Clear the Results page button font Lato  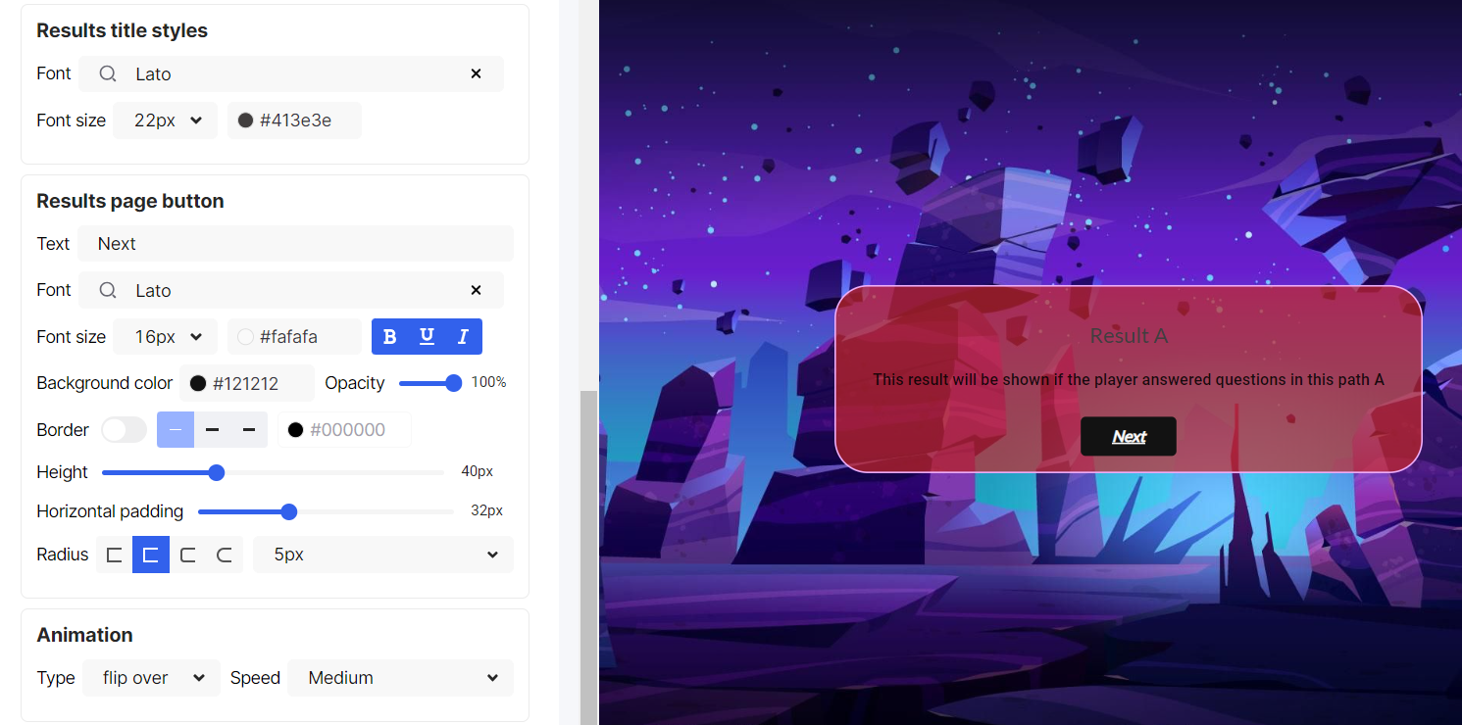[x=476, y=290]
